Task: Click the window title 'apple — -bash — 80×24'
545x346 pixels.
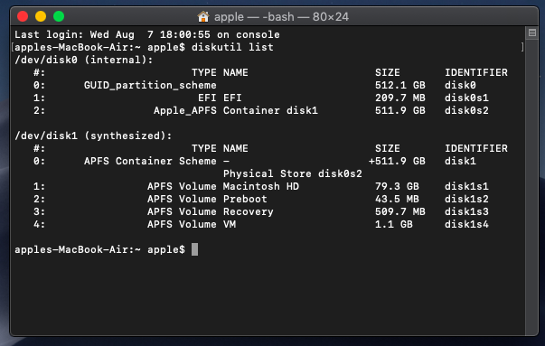Action: pyautogui.click(x=281, y=16)
